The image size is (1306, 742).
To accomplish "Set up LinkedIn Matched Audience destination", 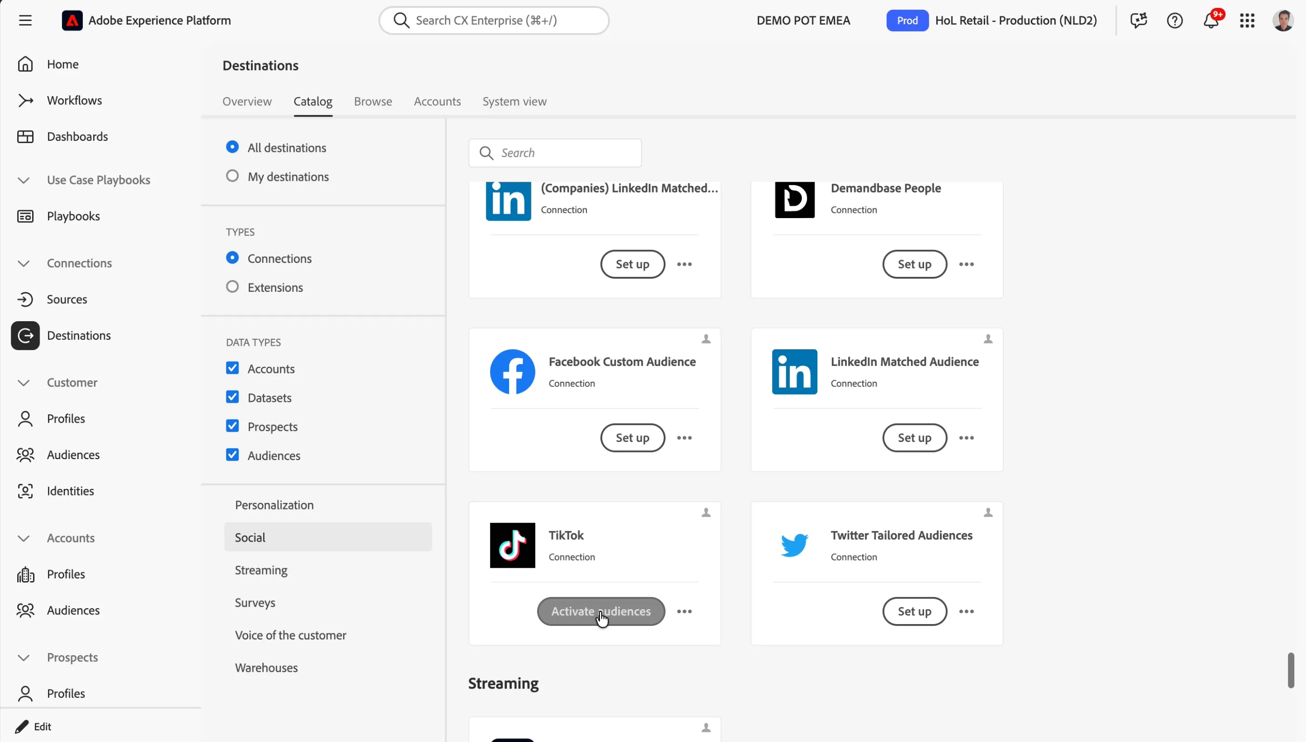I will coord(914,437).
